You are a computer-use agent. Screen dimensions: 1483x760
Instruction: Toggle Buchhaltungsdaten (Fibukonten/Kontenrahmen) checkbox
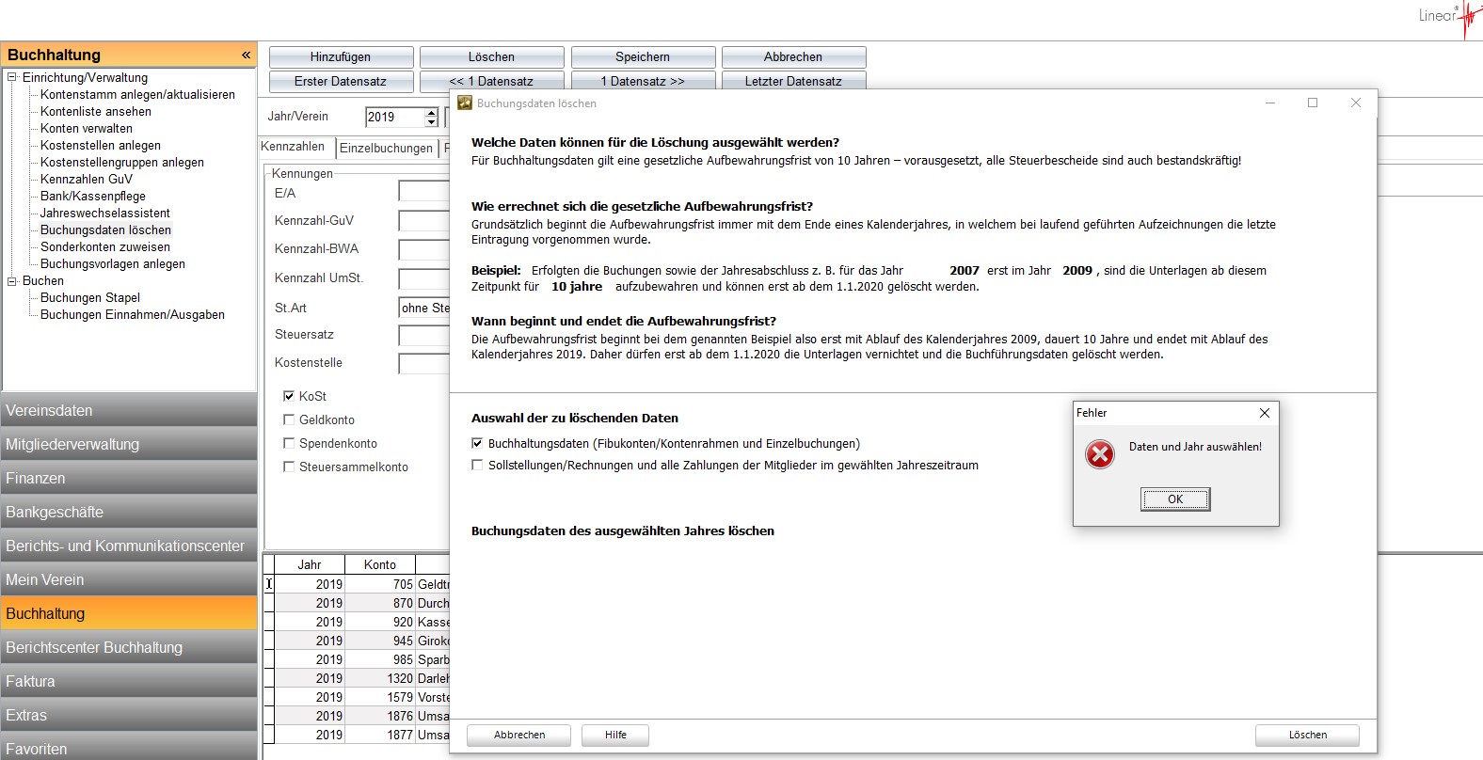(x=477, y=443)
